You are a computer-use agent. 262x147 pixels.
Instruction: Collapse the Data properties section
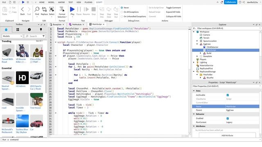coord(194,91)
